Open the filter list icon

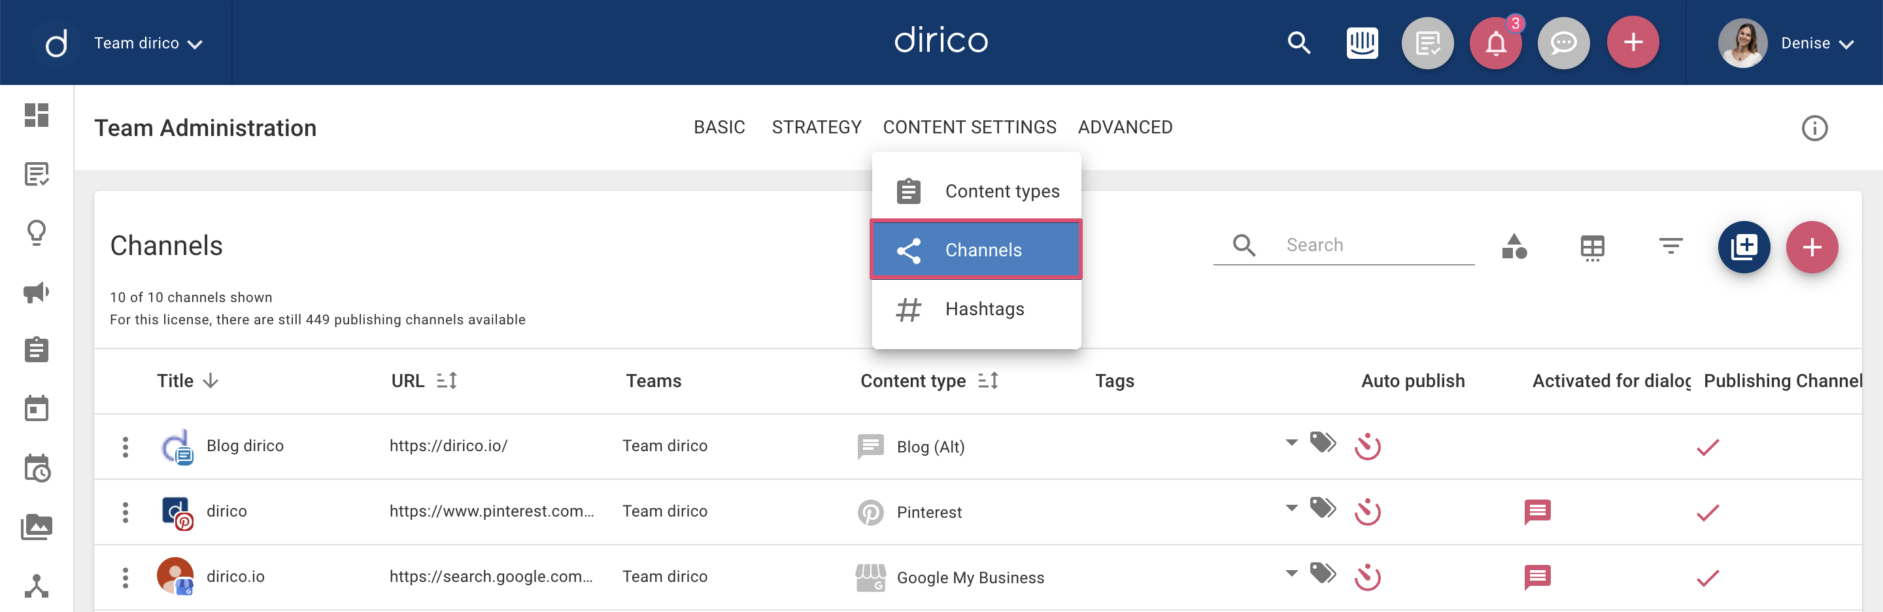pos(1671,246)
